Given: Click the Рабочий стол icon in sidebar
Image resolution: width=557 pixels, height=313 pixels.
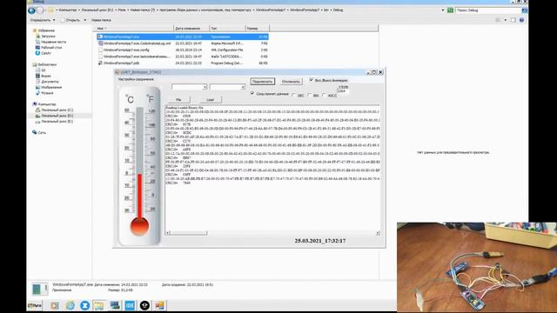Looking at the screenshot, I should pos(37,47).
